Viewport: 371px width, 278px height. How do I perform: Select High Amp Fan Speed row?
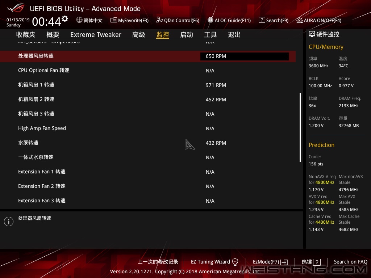pyautogui.click(x=148, y=129)
